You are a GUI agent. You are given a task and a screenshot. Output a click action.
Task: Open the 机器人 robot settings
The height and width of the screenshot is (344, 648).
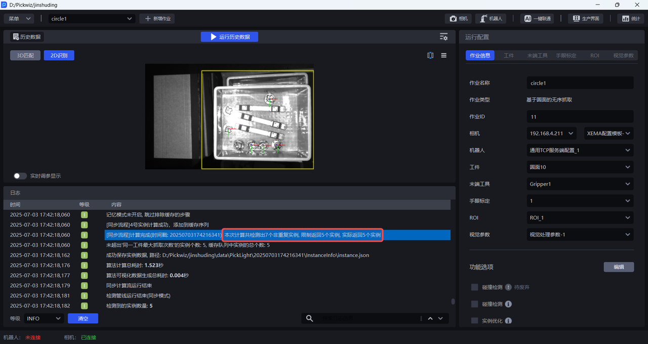(x=491, y=19)
